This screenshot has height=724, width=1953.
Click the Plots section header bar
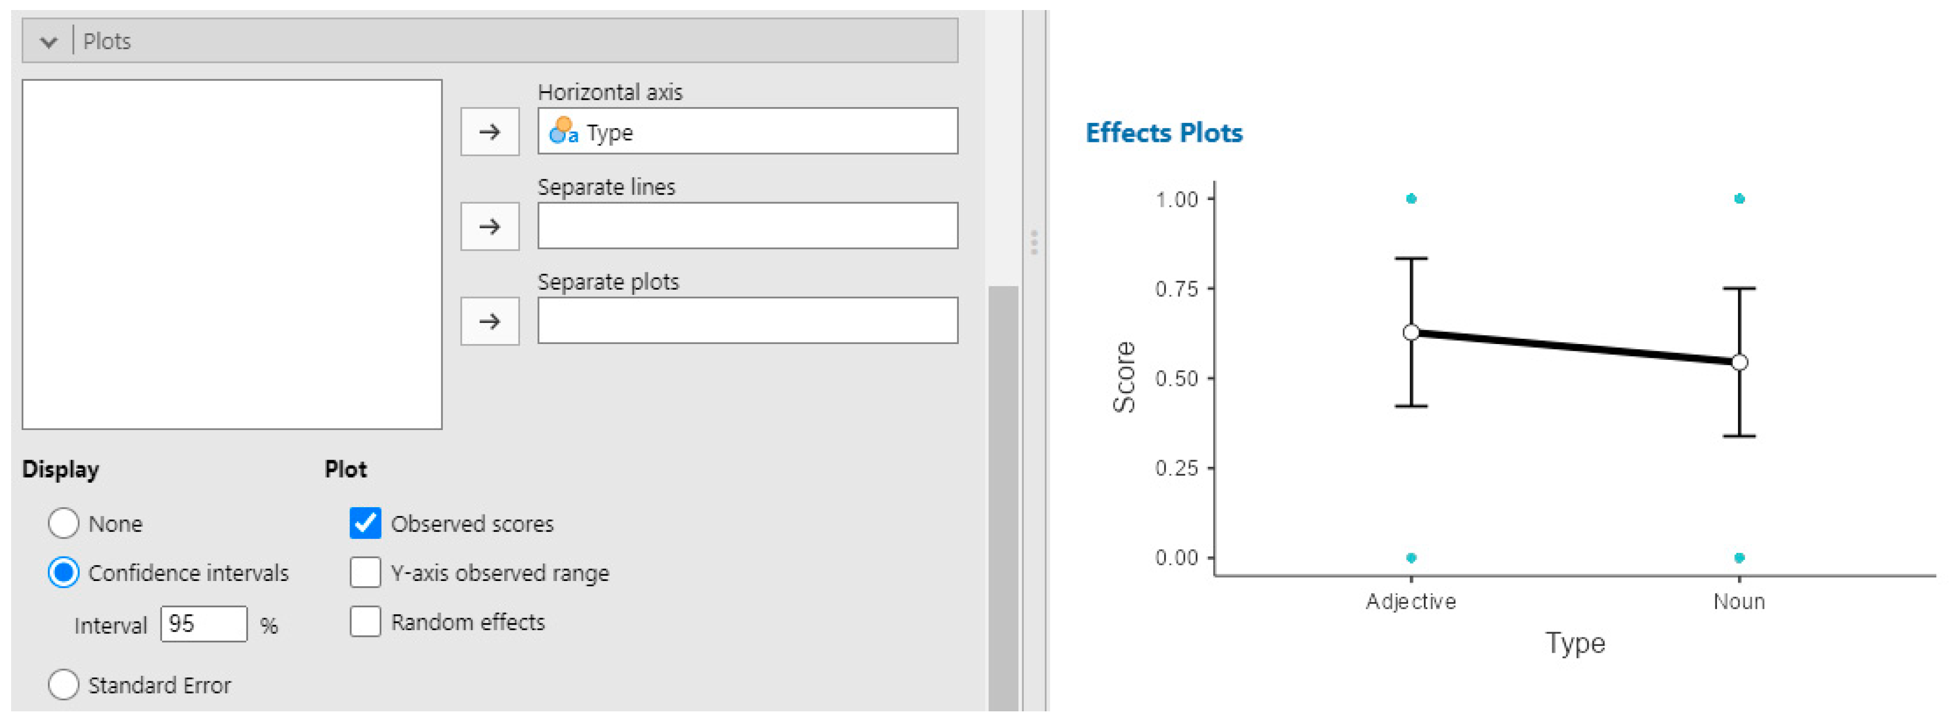[x=515, y=41]
